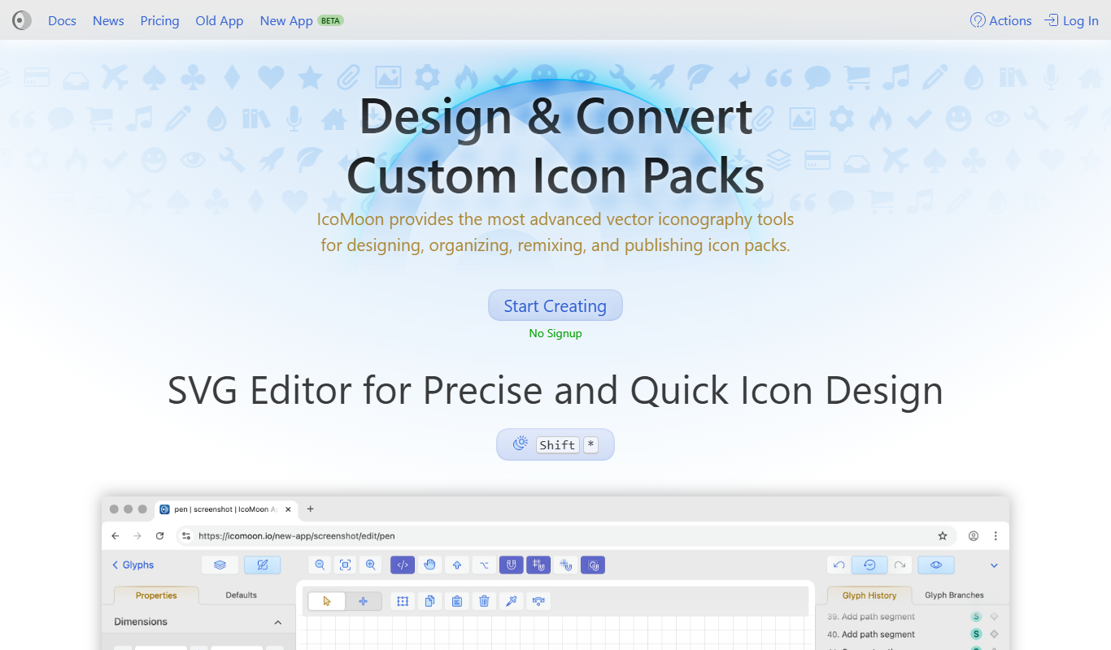Toggle the snap-to-grid magnet icon
The height and width of the screenshot is (650, 1111).
tap(538, 565)
